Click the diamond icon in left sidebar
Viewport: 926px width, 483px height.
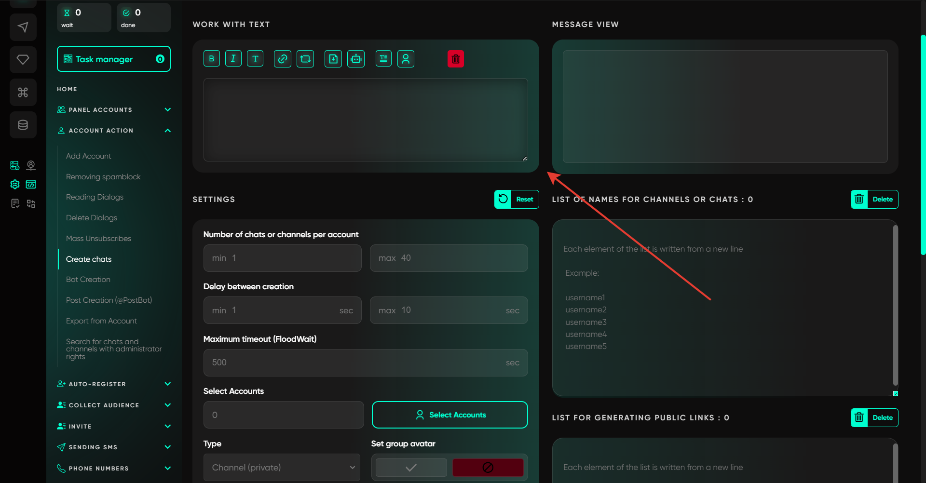[23, 60]
